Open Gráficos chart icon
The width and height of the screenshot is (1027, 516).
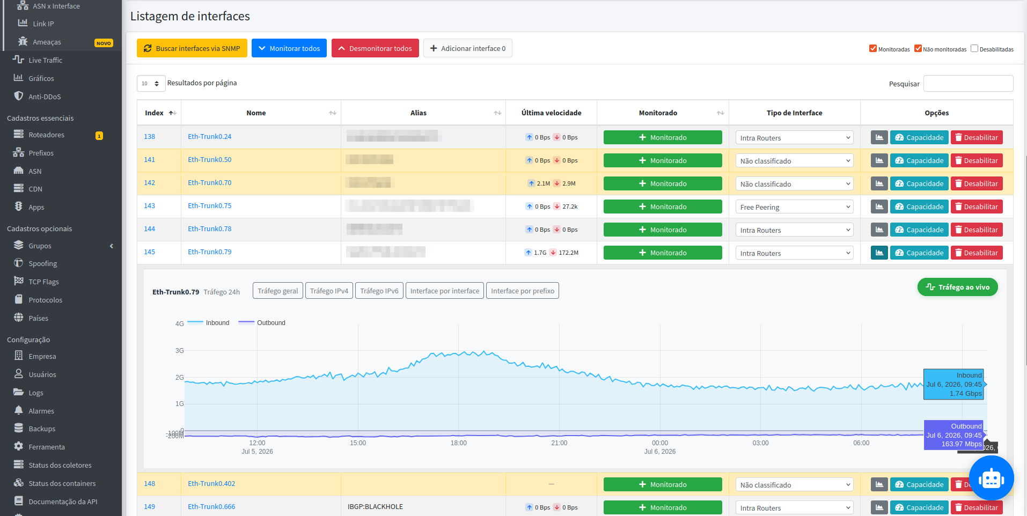(x=18, y=78)
